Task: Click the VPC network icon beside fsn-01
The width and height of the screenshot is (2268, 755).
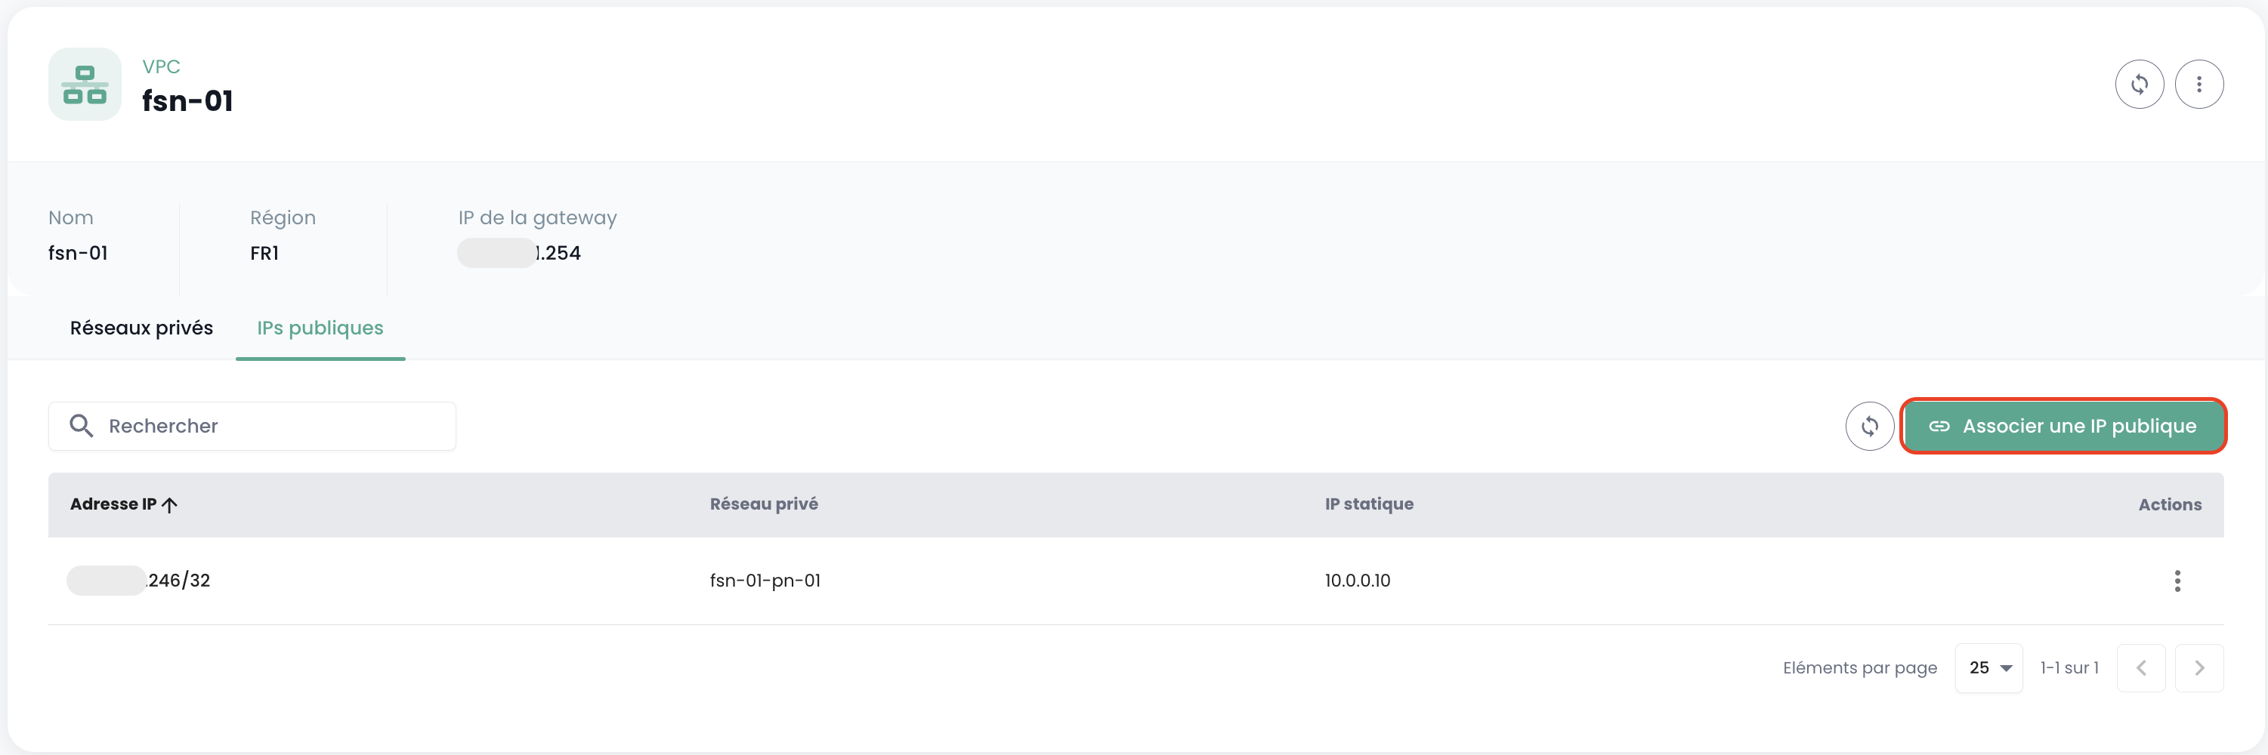Action: [85, 85]
